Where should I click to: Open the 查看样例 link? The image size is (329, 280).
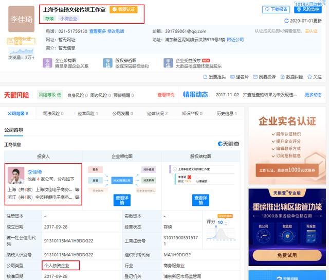coord(166,95)
